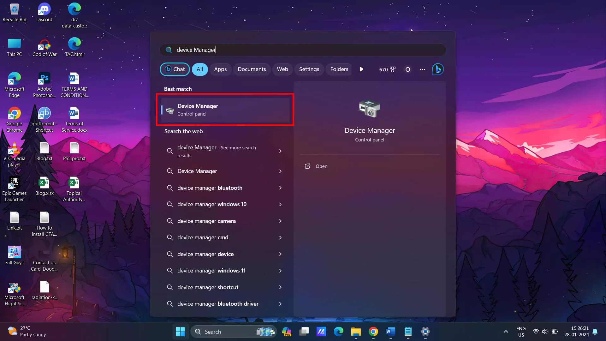The height and width of the screenshot is (341, 606).
Task: Click the Settings filter button
Action: pyautogui.click(x=309, y=69)
